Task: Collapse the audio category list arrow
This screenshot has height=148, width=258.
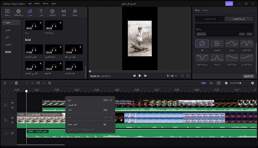Action: pyautogui.click(x=4, y=22)
